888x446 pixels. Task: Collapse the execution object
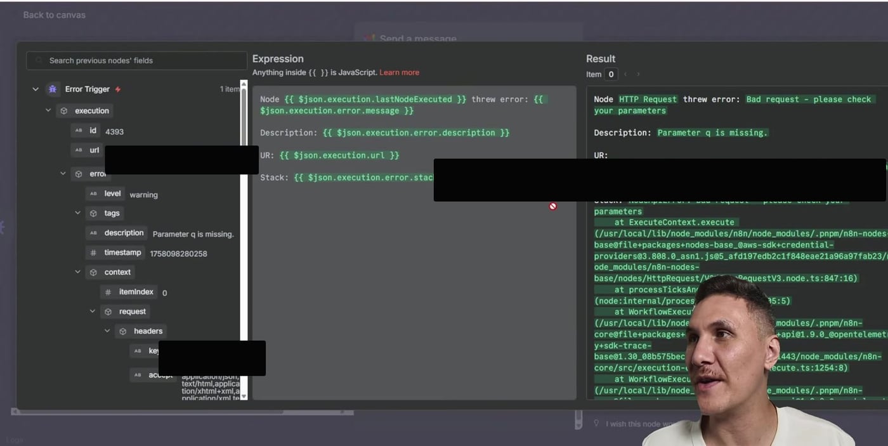tap(48, 111)
